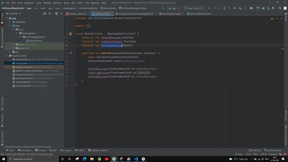Click the Project panel horizontal scrollbar

point(27,147)
